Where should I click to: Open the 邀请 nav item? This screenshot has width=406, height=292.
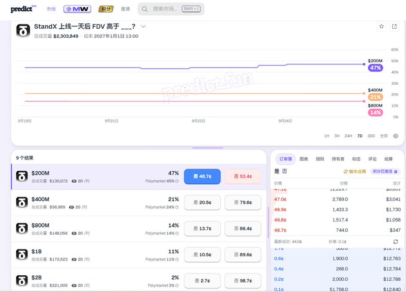point(125,9)
